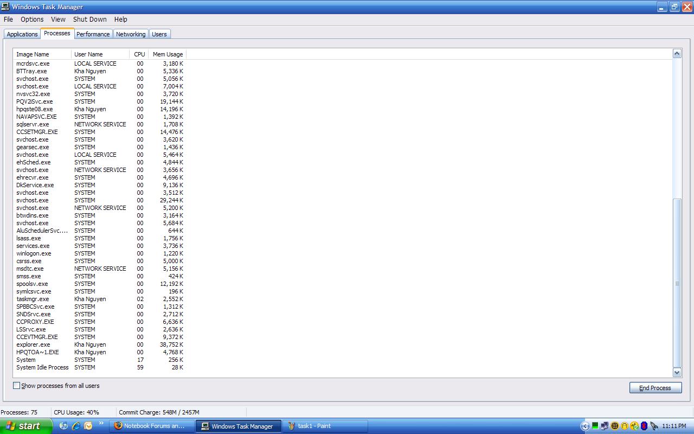
Task: Click the process list scroll up arrow
Action: [677, 53]
